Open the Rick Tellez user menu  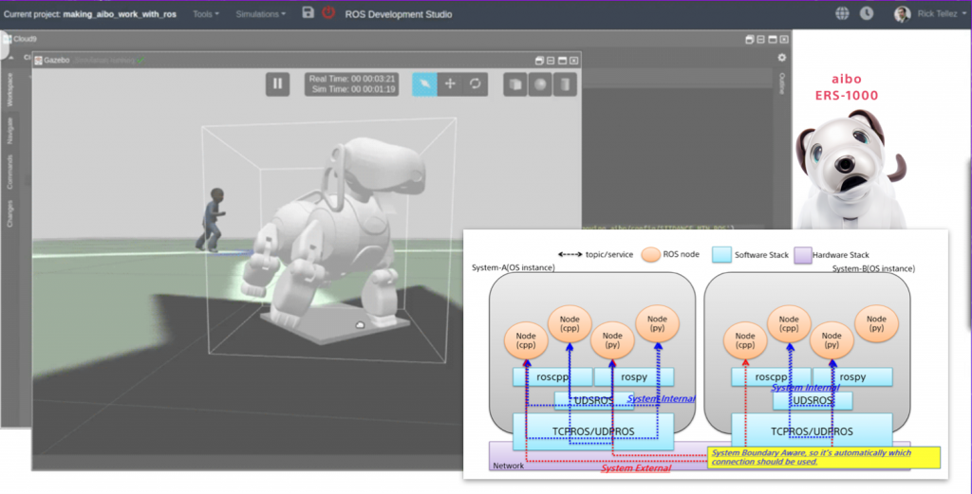tap(926, 14)
